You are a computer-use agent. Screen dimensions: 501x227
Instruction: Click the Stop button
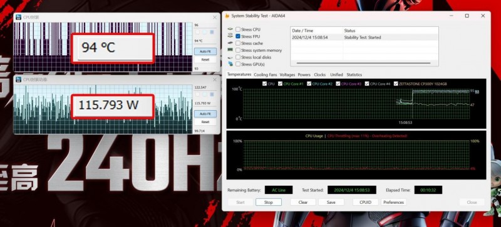pyautogui.click(x=269, y=202)
